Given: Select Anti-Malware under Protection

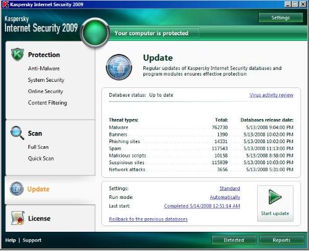Looking at the screenshot, I should pyautogui.click(x=44, y=68).
